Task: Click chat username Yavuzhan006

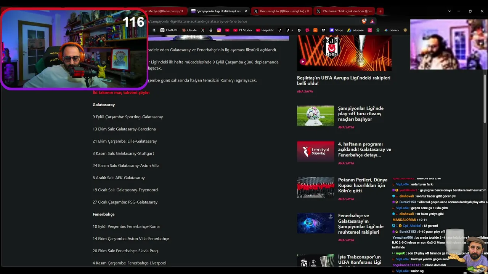Action: point(403,237)
